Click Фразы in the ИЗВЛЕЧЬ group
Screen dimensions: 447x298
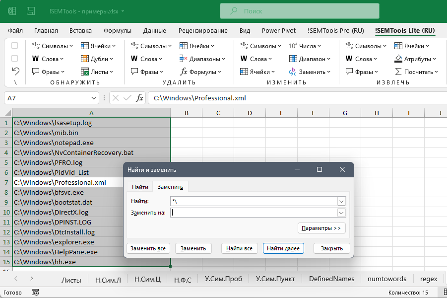click(362, 72)
